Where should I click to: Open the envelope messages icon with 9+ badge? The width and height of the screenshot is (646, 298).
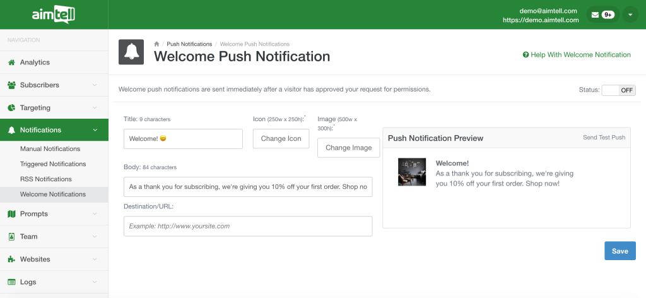click(x=602, y=15)
